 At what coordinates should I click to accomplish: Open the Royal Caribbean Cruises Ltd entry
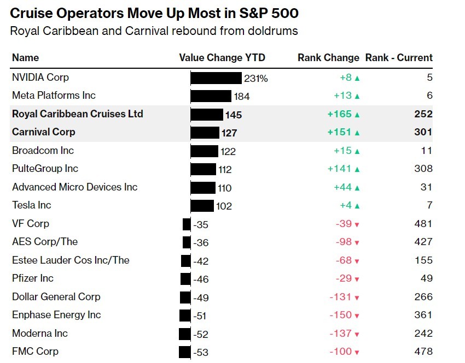pyautogui.click(x=78, y=114)
